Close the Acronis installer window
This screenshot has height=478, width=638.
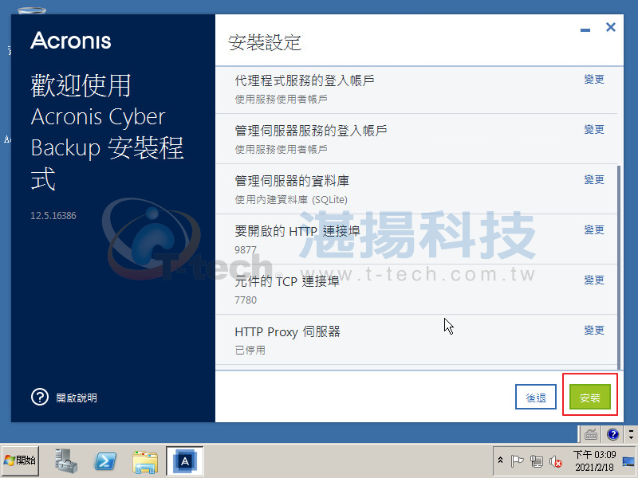(x=610, y=27)
